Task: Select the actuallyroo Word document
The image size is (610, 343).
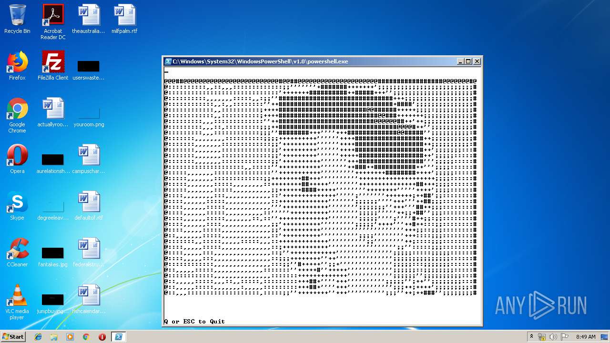Action: 53,112
